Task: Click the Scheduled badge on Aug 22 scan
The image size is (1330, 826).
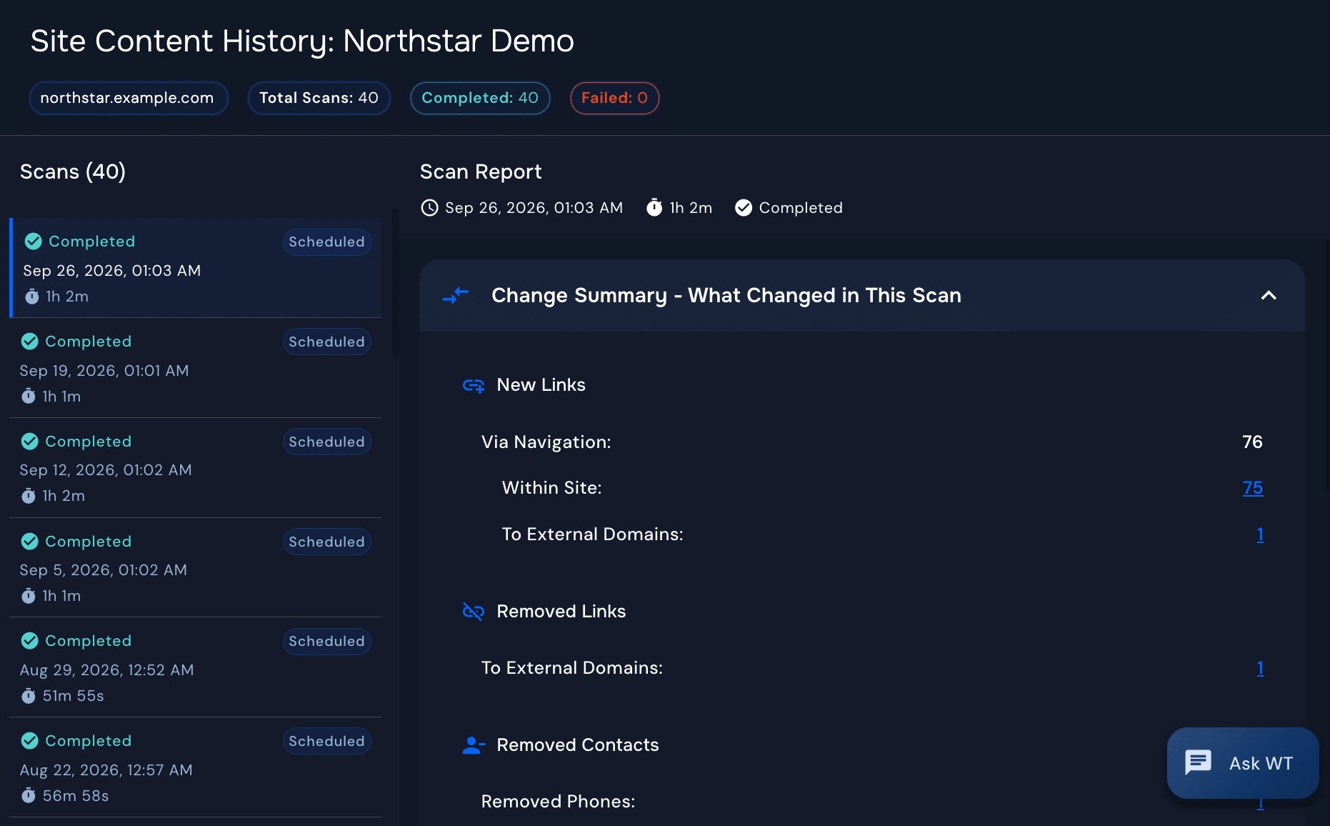Action: (x=326, y=742)
